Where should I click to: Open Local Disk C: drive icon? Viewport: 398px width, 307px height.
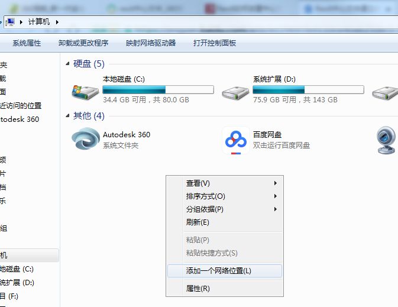coord(85,93)
